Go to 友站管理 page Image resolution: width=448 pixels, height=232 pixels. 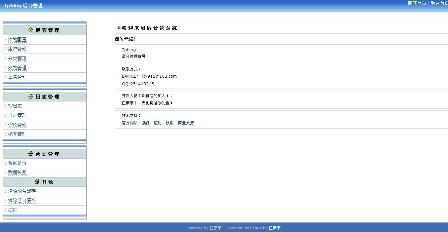[x=17, y=68]
